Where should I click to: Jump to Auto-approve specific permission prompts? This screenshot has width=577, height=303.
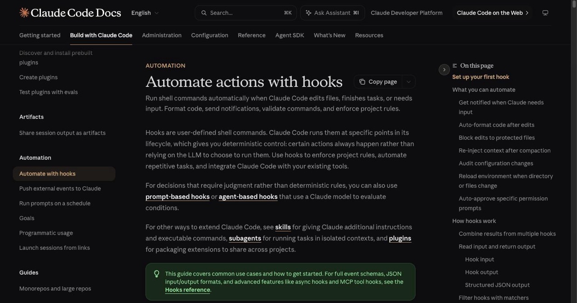(x=503, y=204)
